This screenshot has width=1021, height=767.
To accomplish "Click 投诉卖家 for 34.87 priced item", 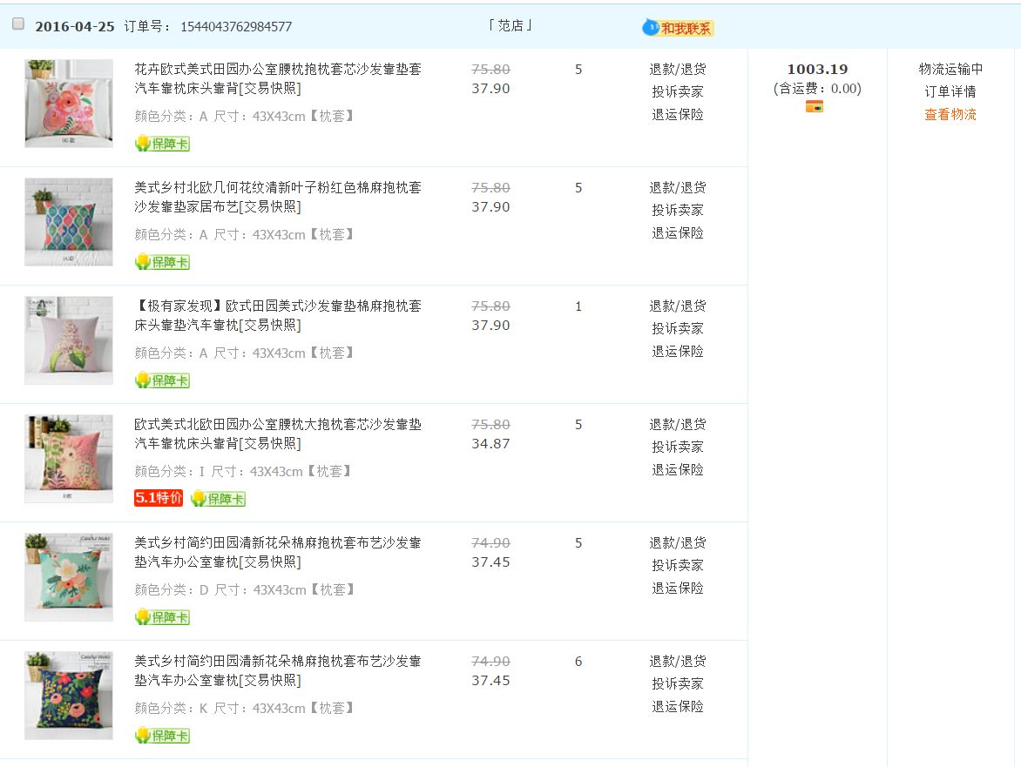I will (678, 447).
